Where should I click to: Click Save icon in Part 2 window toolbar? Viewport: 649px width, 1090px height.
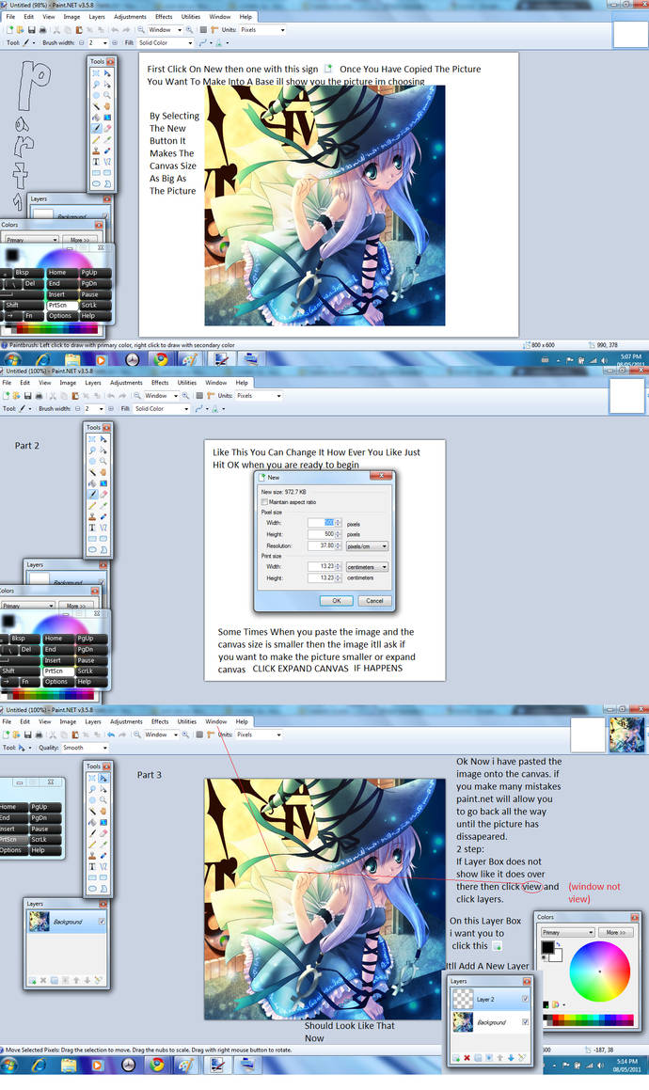27,396
